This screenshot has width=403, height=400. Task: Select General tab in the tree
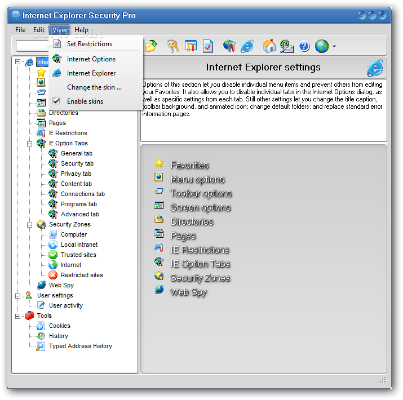(x=76, y=153)
